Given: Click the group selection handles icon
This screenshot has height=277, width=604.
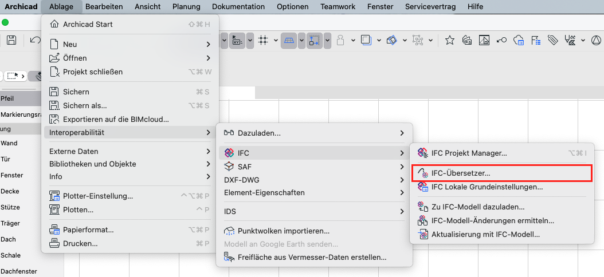Looking at the screenshot, I should (417, 40).
